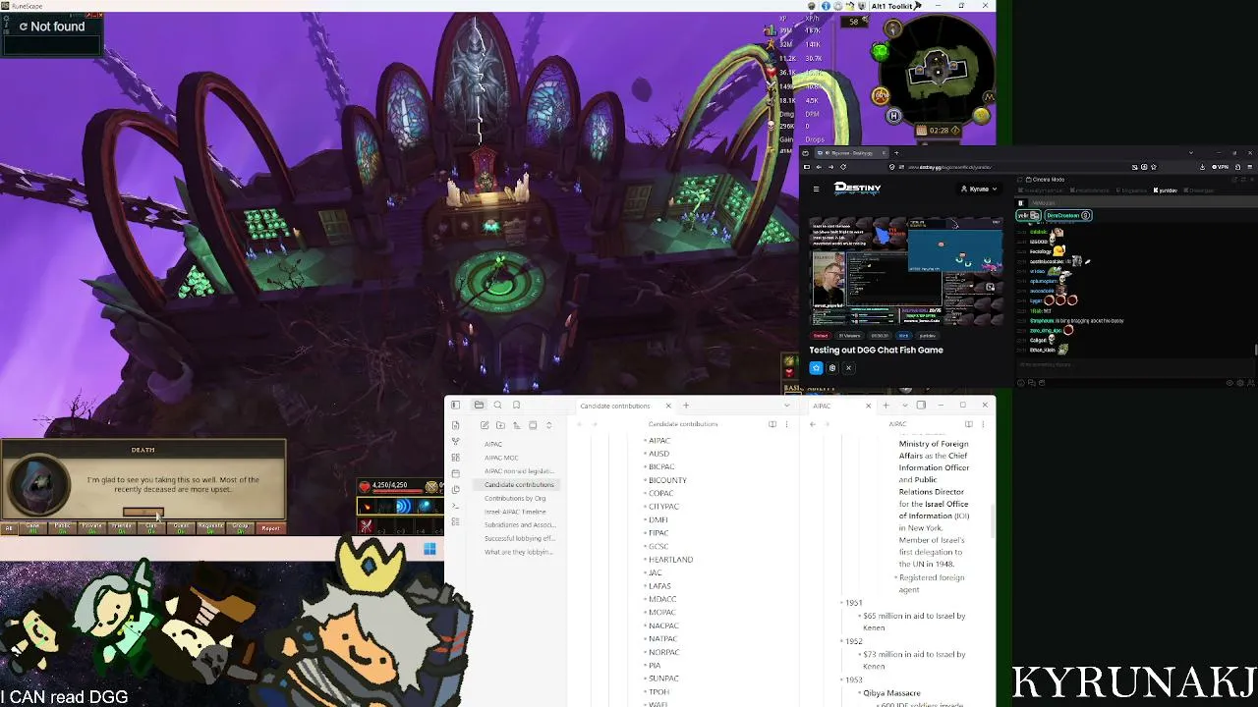Add a new tab in left Obsidian pane
Viewport: 1258px width, 707px height.
(x=686, y=406)
